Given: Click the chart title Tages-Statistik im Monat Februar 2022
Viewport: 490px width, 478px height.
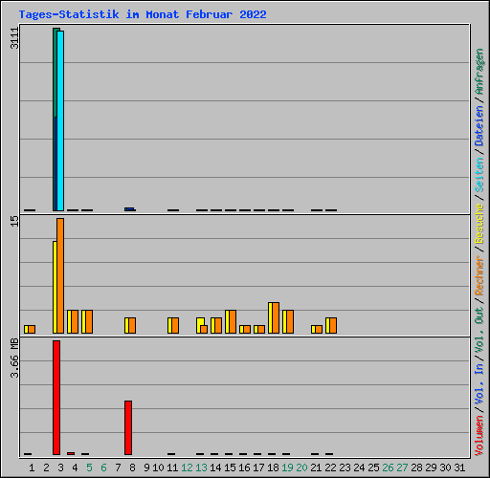Looking at the screenshot, I should (x=143, y=14).
